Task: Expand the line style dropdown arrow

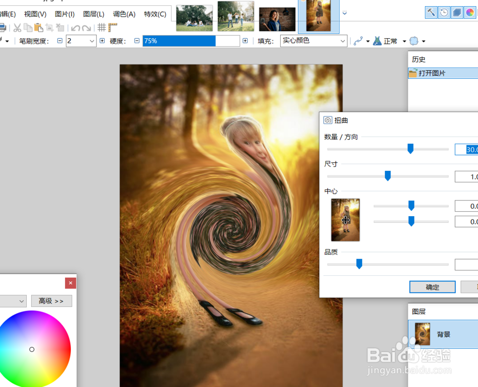Action: (368, 41)
